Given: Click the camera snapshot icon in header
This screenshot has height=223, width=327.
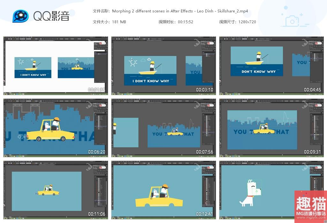Looking at the screenshot, I should tap(292, 21).
